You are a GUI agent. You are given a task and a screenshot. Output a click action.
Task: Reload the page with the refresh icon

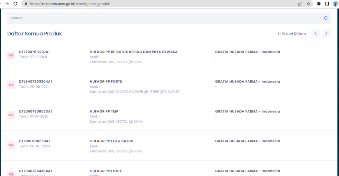pos(15,4)
